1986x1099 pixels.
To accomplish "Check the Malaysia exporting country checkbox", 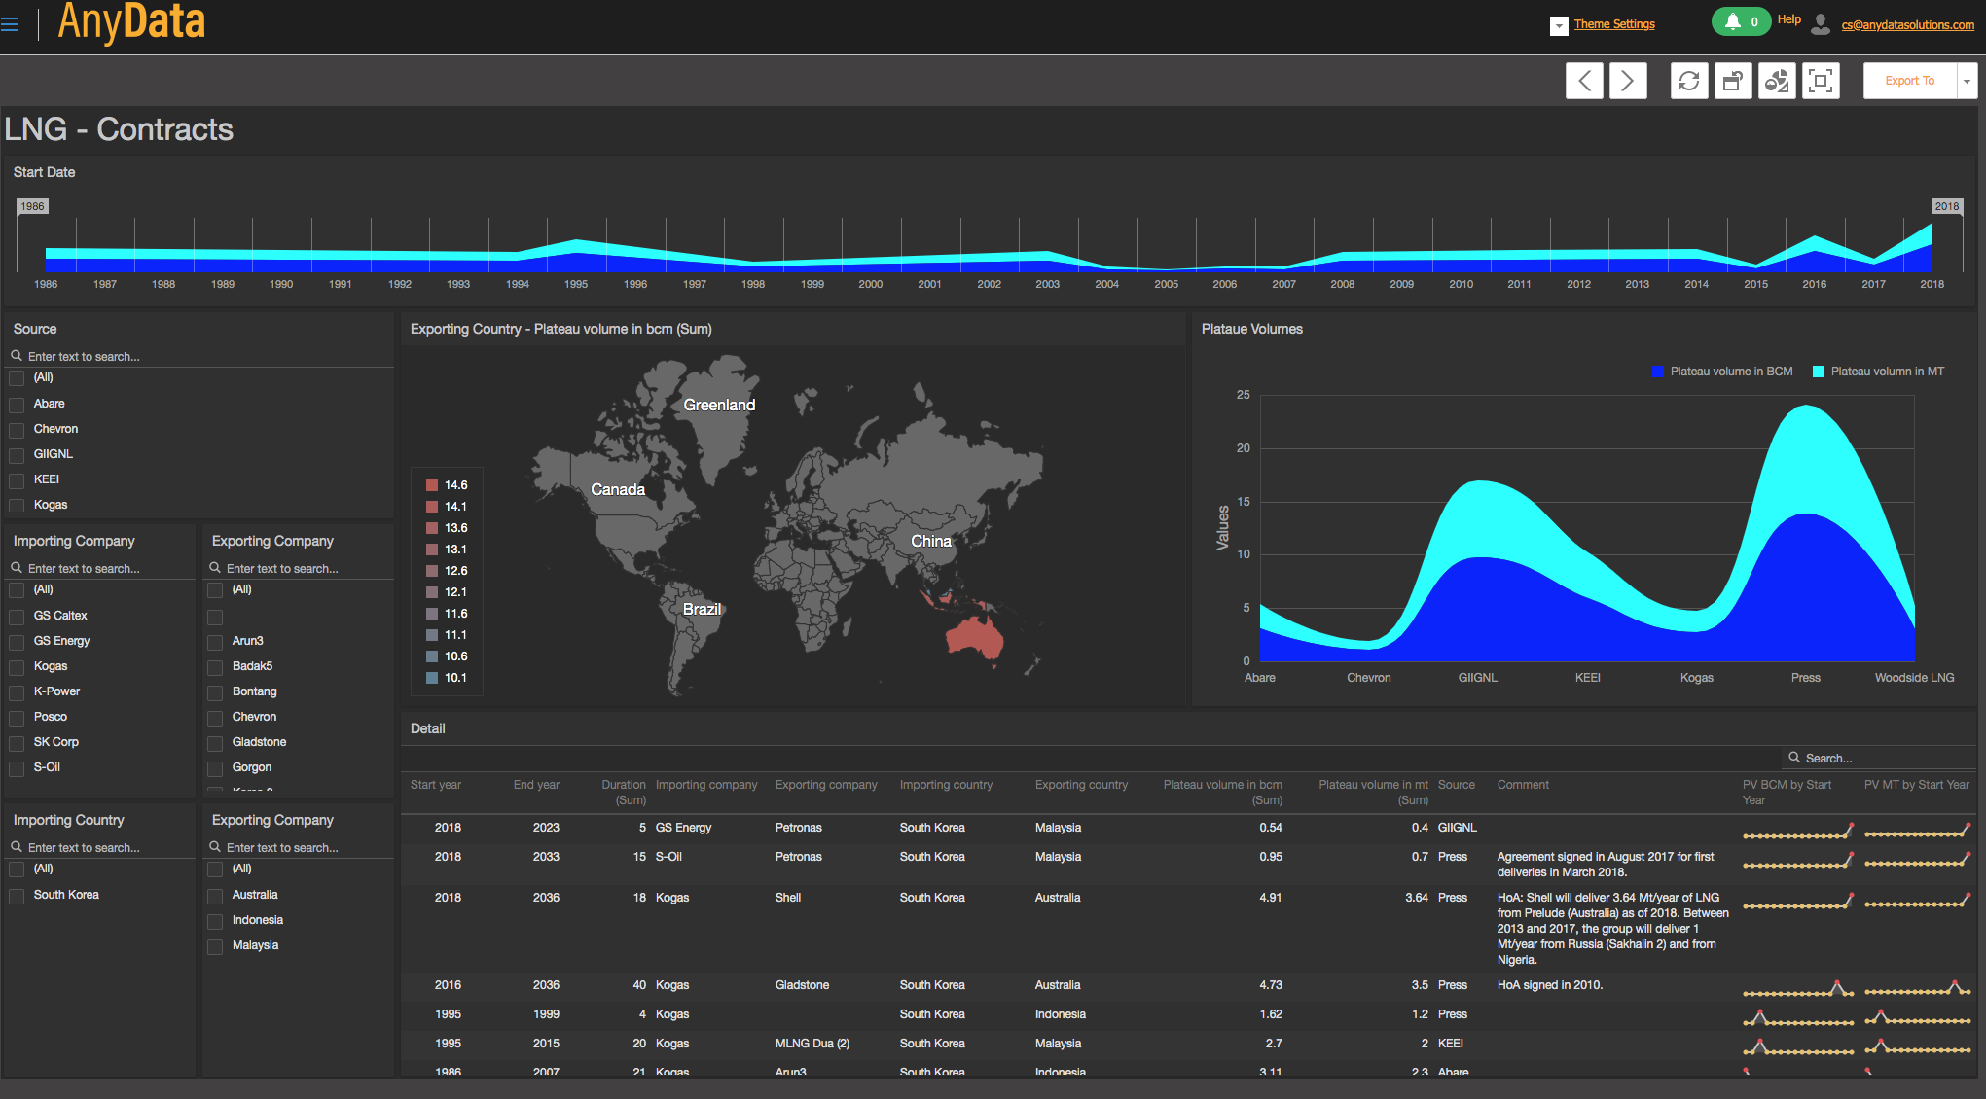I will (215, 946).
